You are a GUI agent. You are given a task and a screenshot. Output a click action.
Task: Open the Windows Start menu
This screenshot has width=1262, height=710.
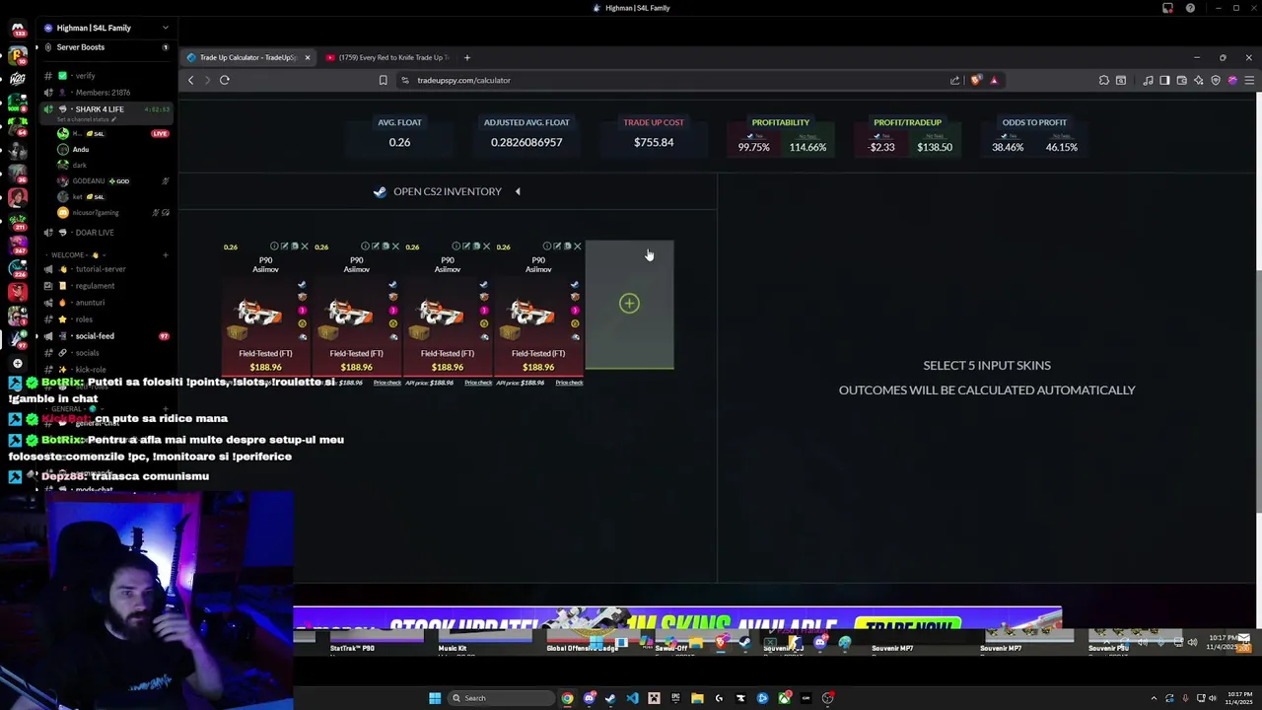(435, 698)
